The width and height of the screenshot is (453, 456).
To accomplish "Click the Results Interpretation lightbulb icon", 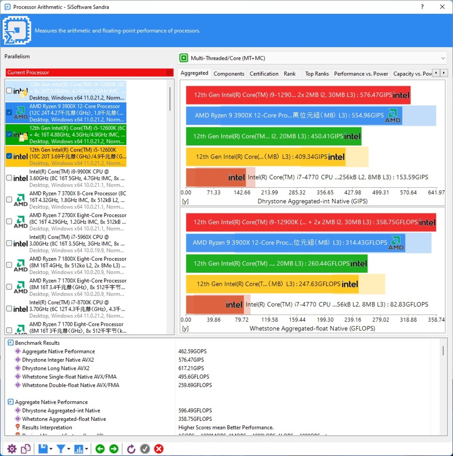I will [x=18, y=427].
